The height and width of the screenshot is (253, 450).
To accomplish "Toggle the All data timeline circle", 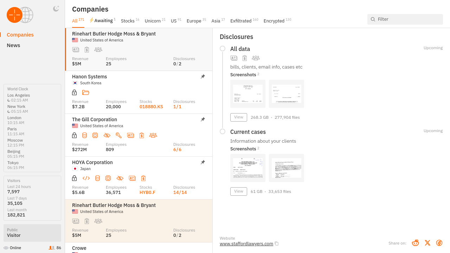I will pyautogui.click(x=223, y=48).
